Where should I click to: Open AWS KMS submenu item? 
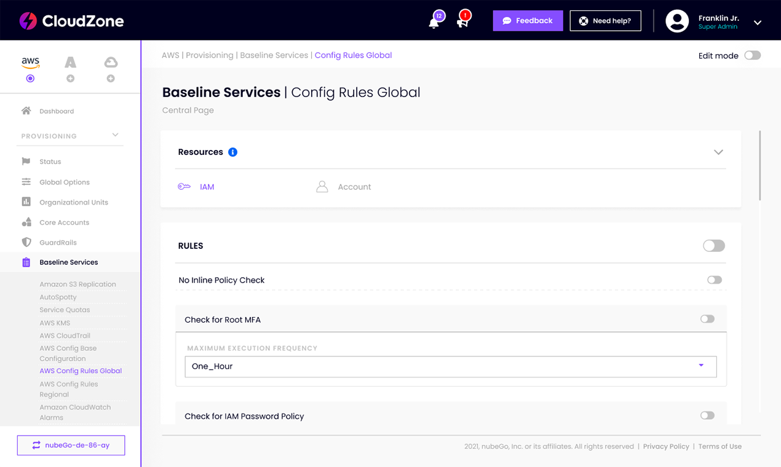(55, 323)
